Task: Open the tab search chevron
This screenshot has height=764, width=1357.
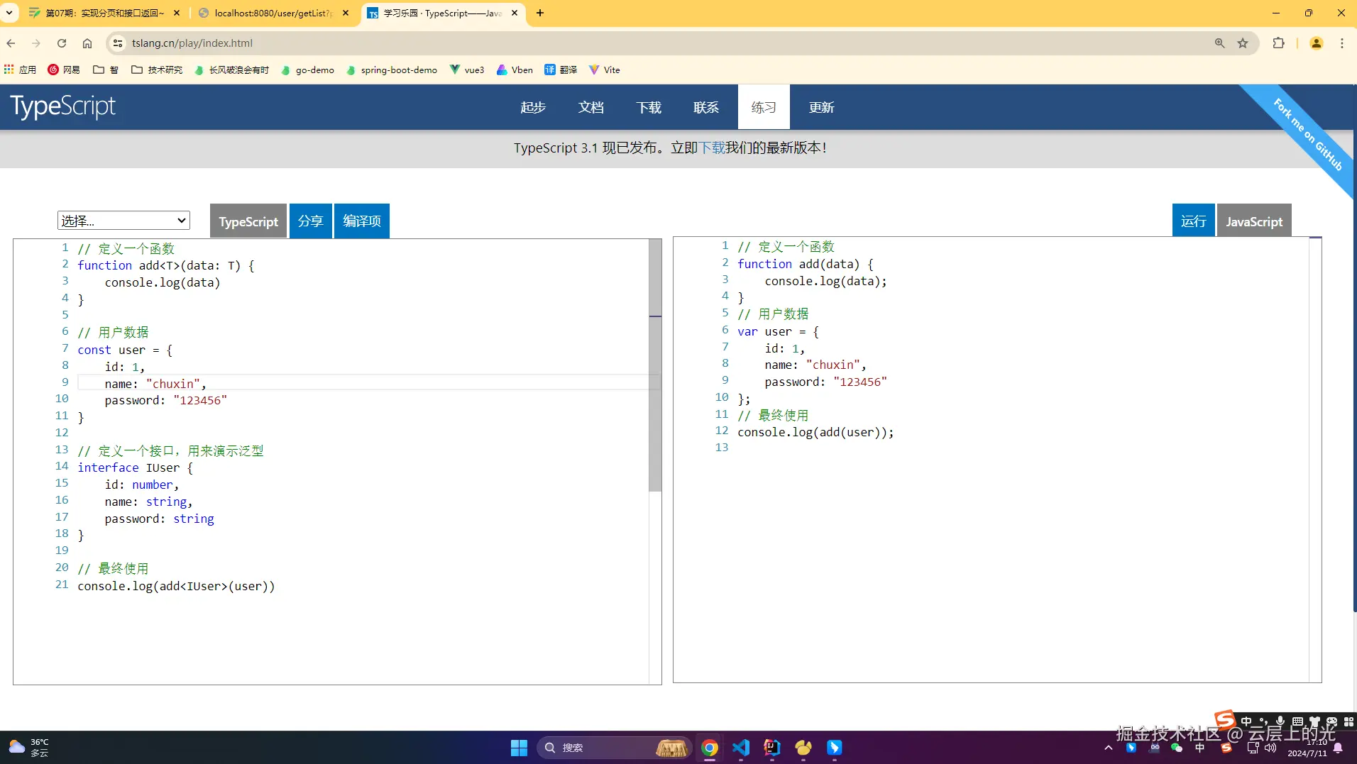Action: (x=10, y=13)
